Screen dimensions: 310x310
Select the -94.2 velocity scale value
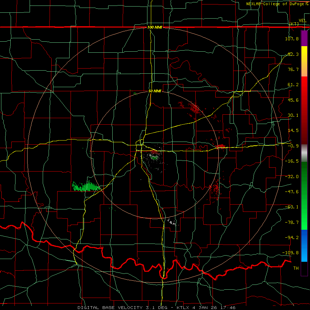click(292, 237)
